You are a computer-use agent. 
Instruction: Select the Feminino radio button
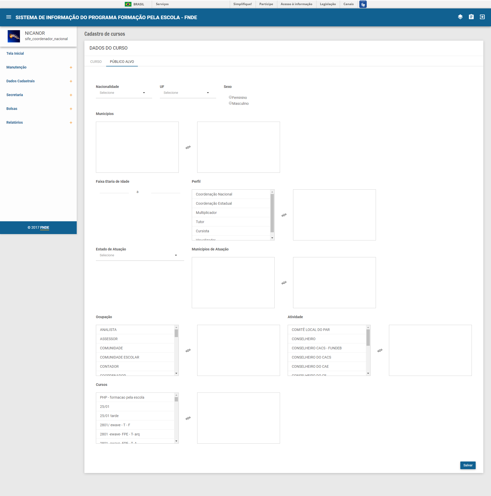point(230,97)
